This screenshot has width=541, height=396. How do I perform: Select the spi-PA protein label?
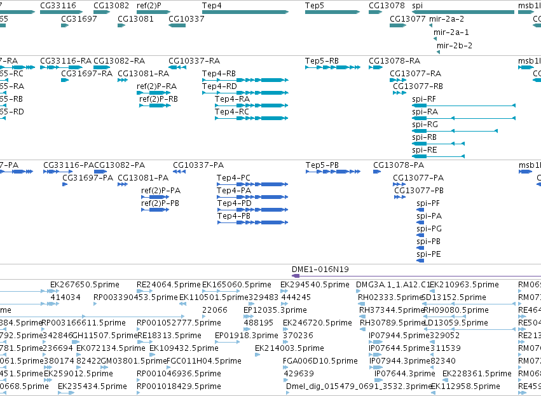(x=429, y=216)
